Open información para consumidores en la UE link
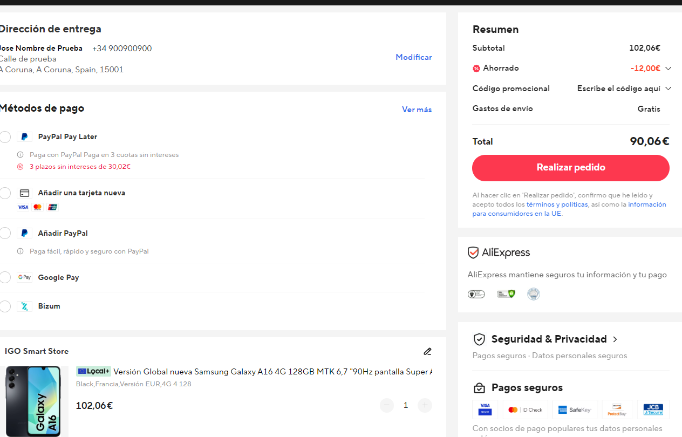Screen dimensions: 682x437 tap(569, 209)
